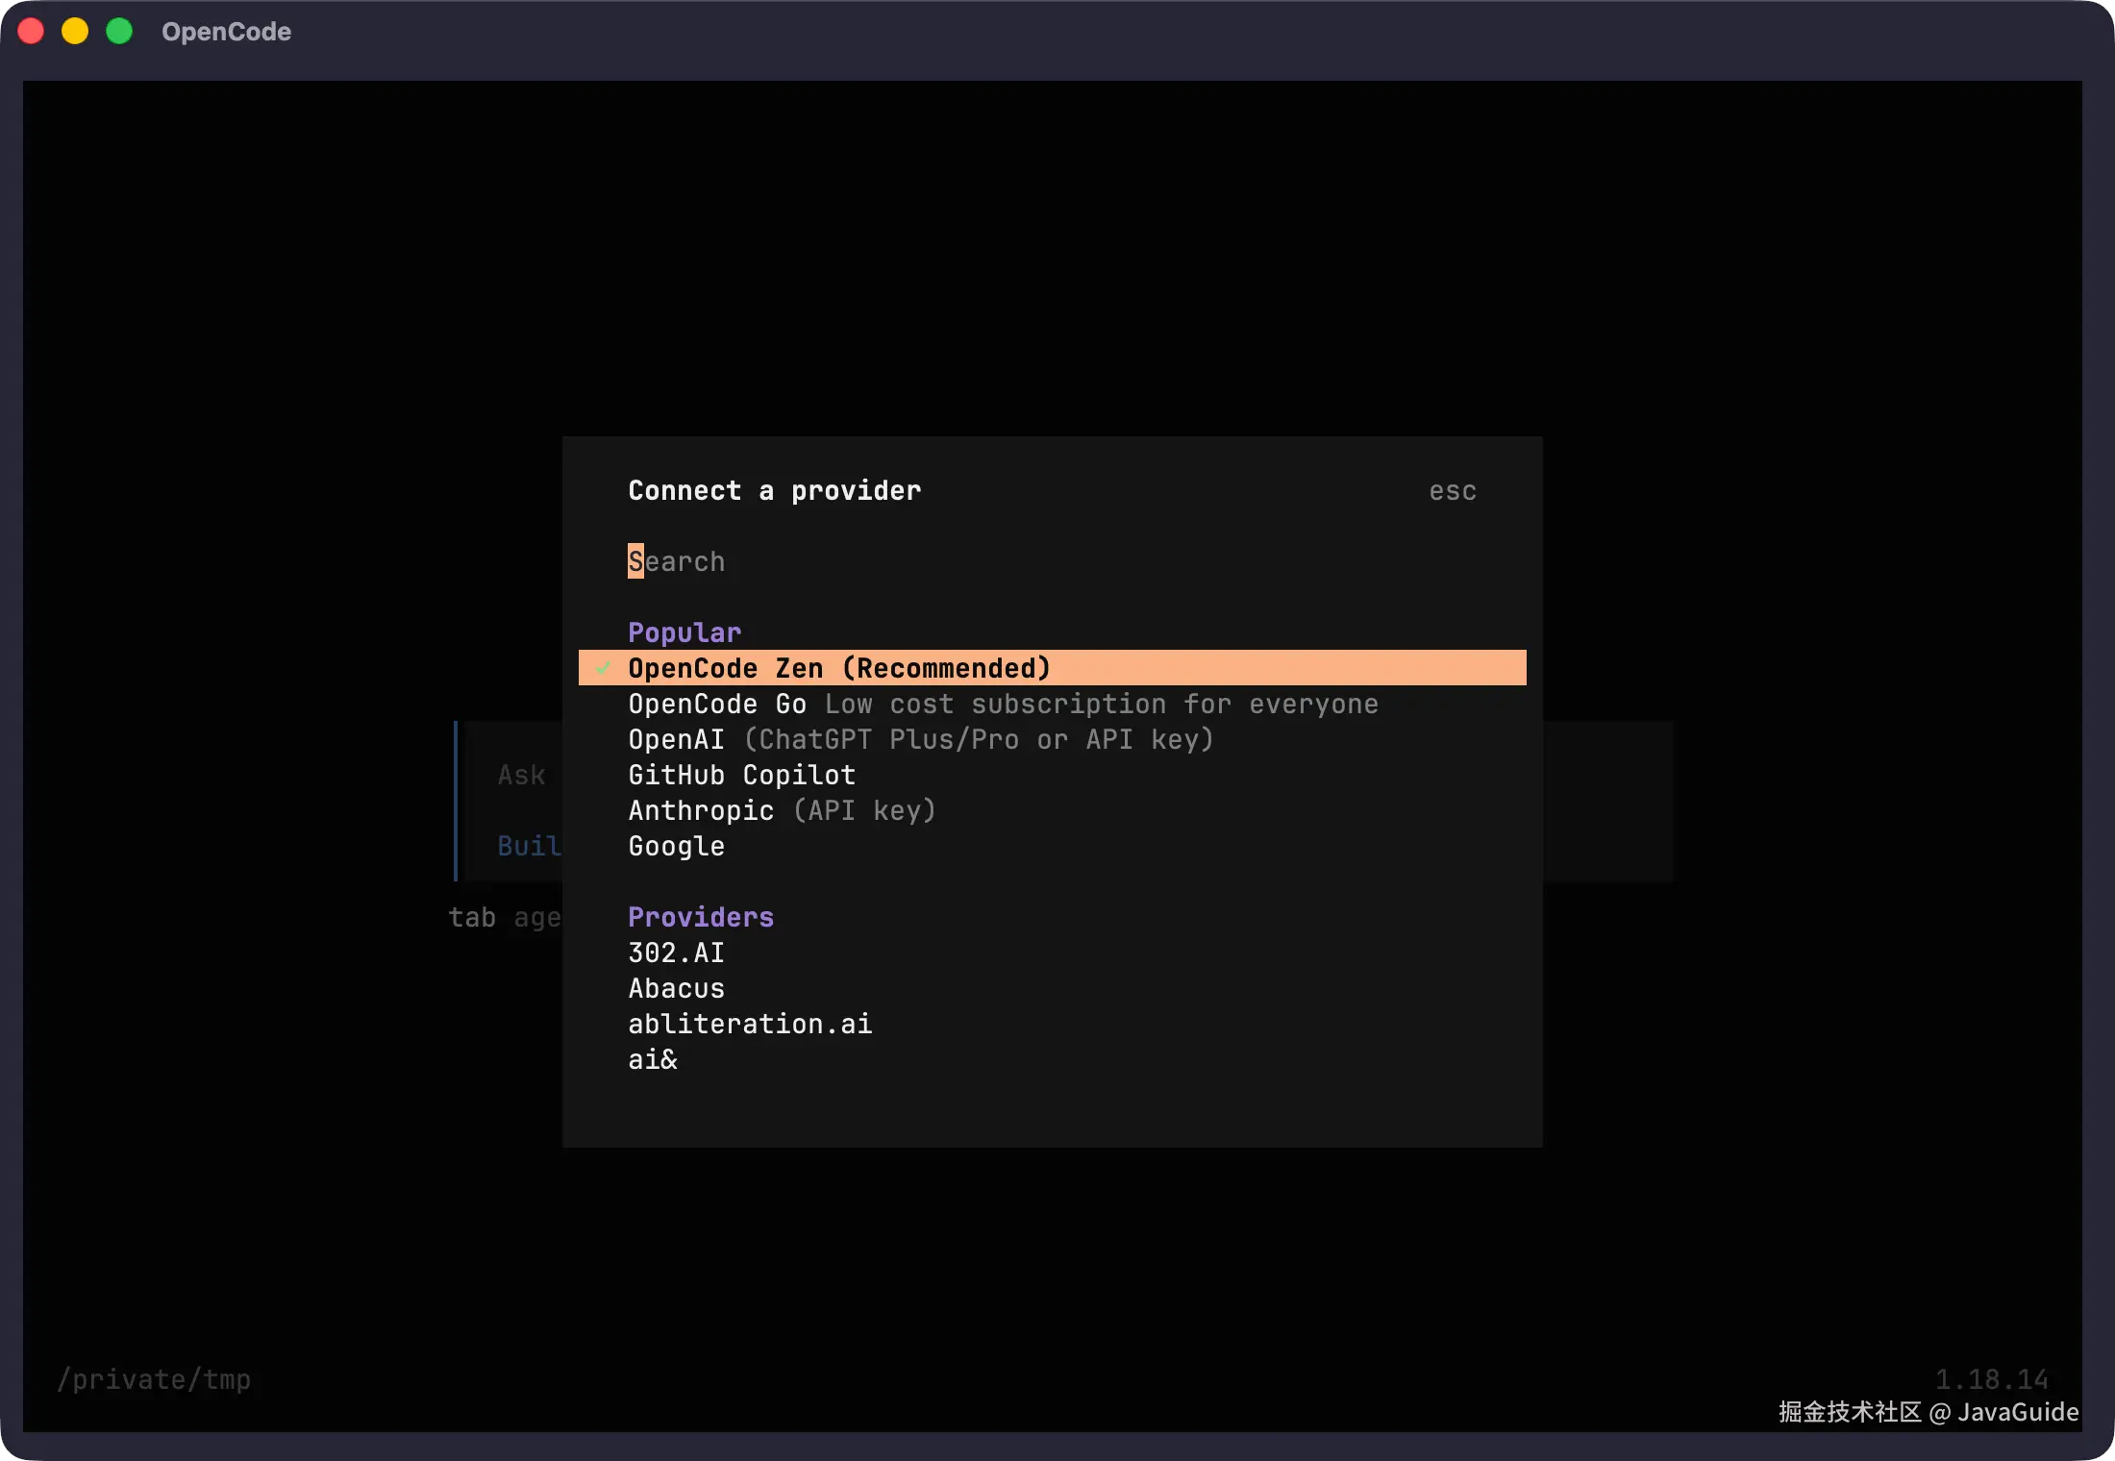Click the version number 1.18.14
The image size is (2115, 1461).
1991,1379
